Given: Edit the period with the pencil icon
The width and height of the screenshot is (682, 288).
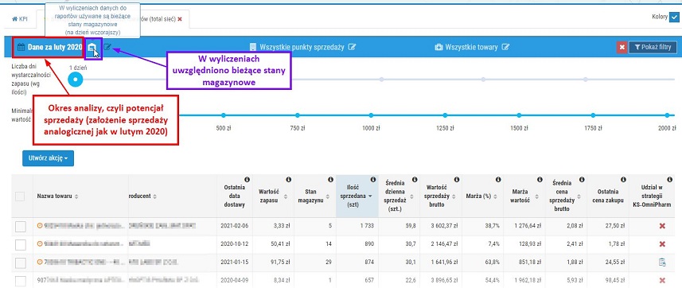Looking at the screenshot, I should click(107, 47).
